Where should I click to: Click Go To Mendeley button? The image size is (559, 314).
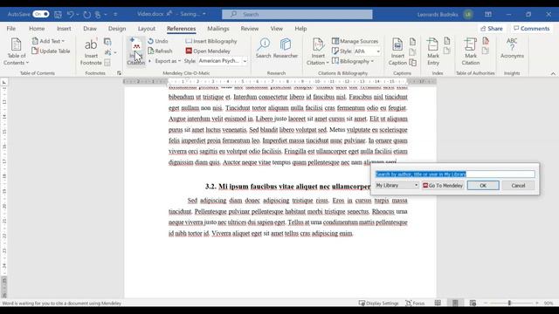(443, 186)
